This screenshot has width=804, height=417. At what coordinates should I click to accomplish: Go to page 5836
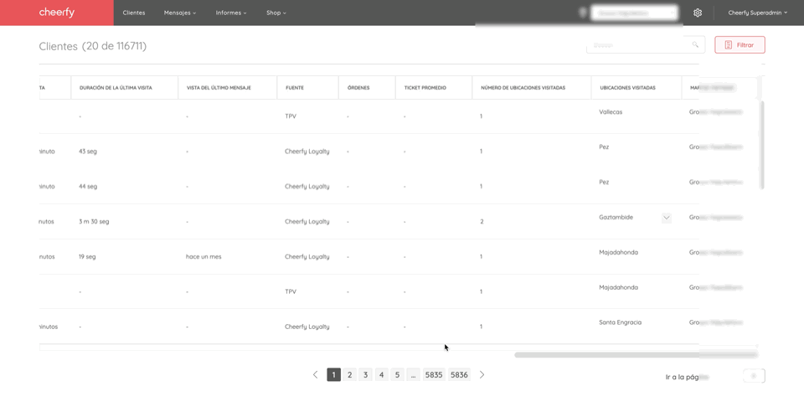pos(460,375)
